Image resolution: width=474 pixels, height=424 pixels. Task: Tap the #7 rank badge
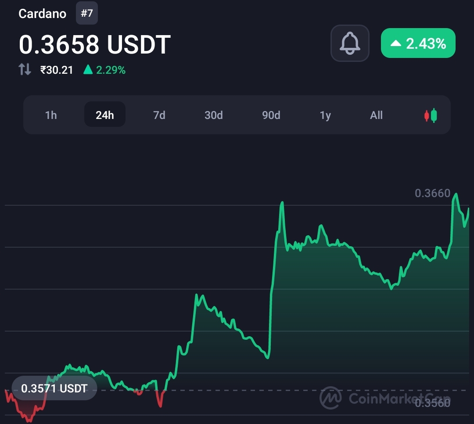coord(87,13)
